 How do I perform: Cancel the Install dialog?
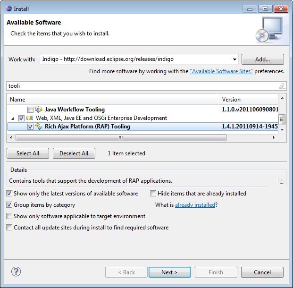tap(262, 272)
